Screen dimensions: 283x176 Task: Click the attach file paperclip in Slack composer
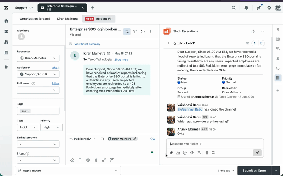[x=171, y=153]
